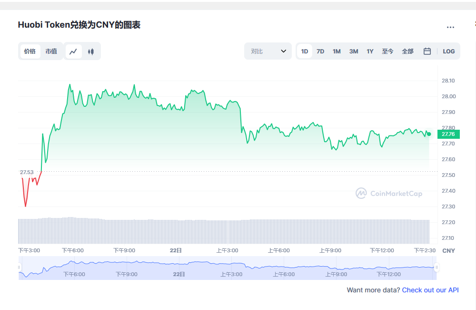Click the Check out our API link
Image resolution: width=476 pixels, height=310 pixels.
[x=430, y=290]
